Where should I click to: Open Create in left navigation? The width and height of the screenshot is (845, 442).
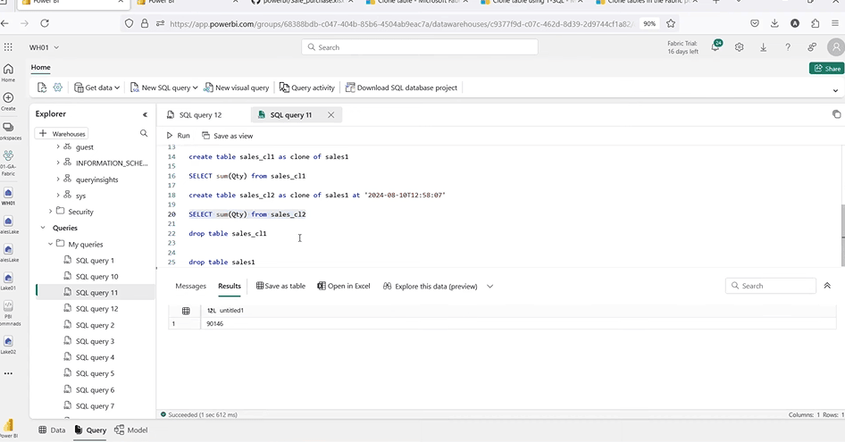pos(8,101)
